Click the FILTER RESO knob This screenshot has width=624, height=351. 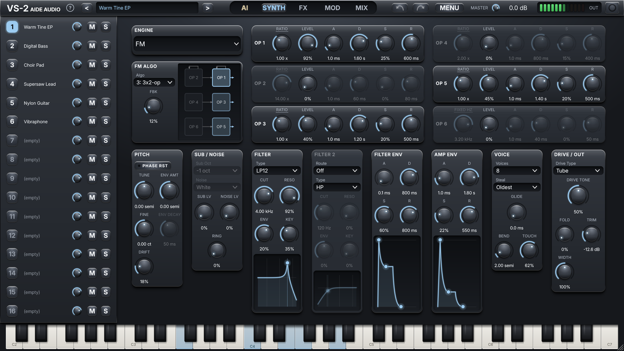pyautogui.click(x=289, y=196)
